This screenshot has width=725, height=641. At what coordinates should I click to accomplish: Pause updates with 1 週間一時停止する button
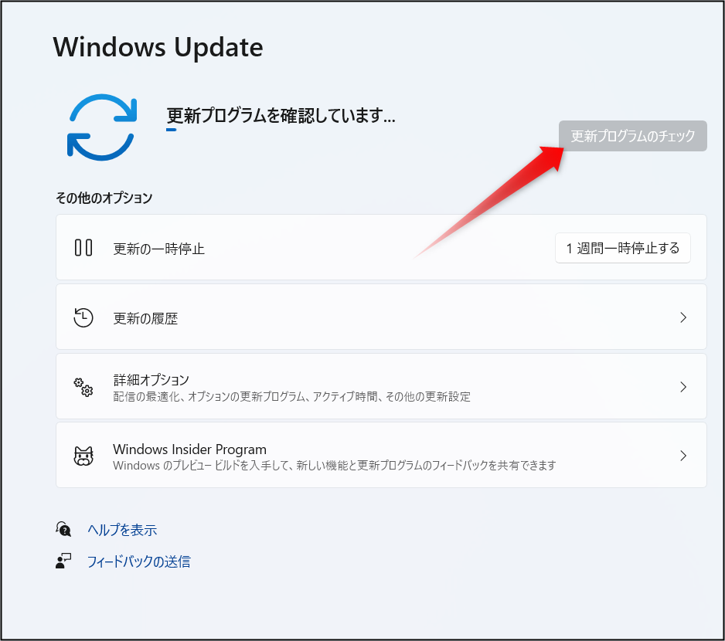622,248
